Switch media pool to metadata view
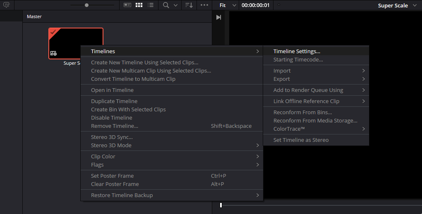422x214 pixels. pos(127,5)
